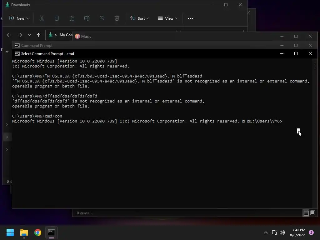
Task: Show hidden icons in system tray
Action: click(x=266, y=232)
